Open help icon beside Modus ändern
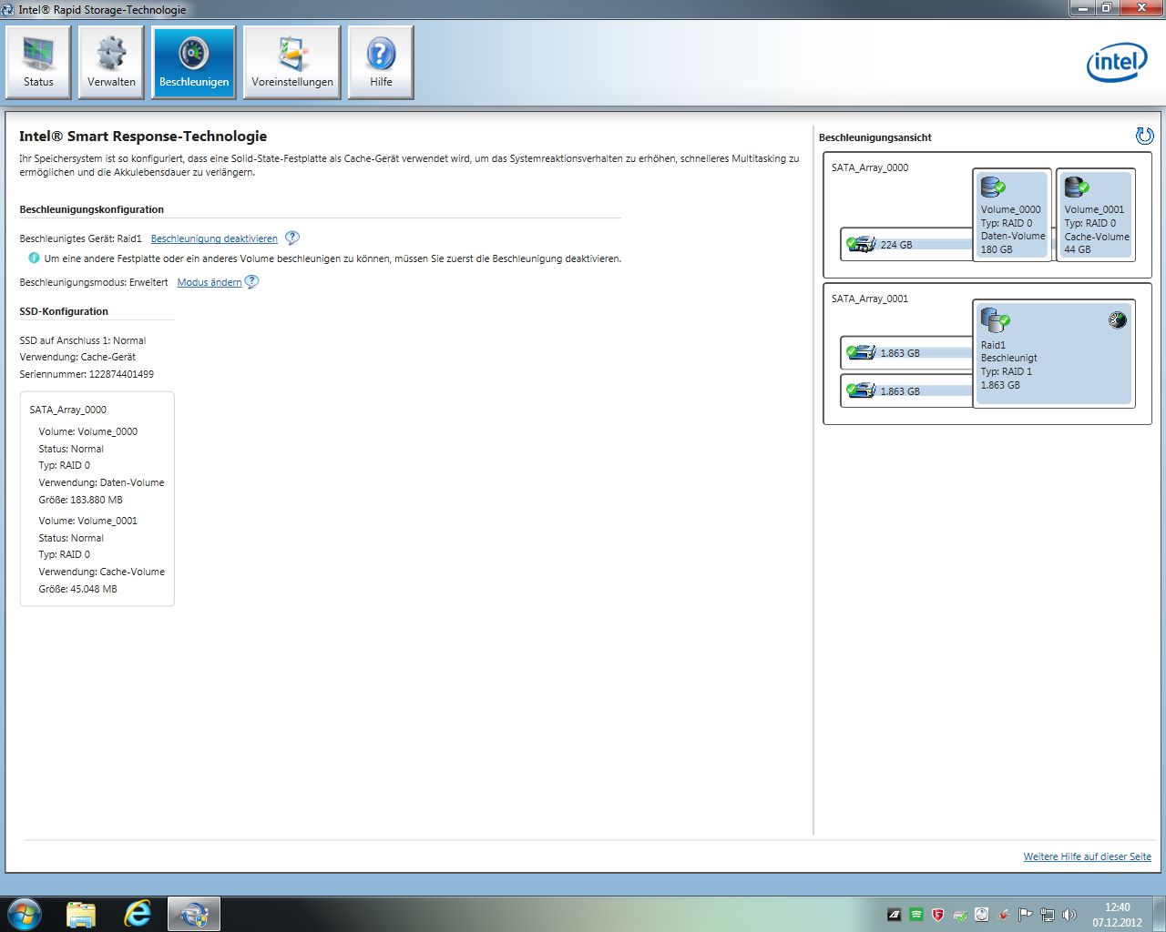 click(x=251, y=281)
